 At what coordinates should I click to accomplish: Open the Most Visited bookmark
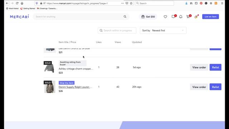coord(12,9)
